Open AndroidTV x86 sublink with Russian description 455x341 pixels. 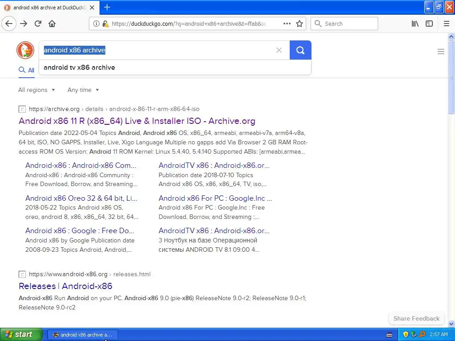[214, 230]
